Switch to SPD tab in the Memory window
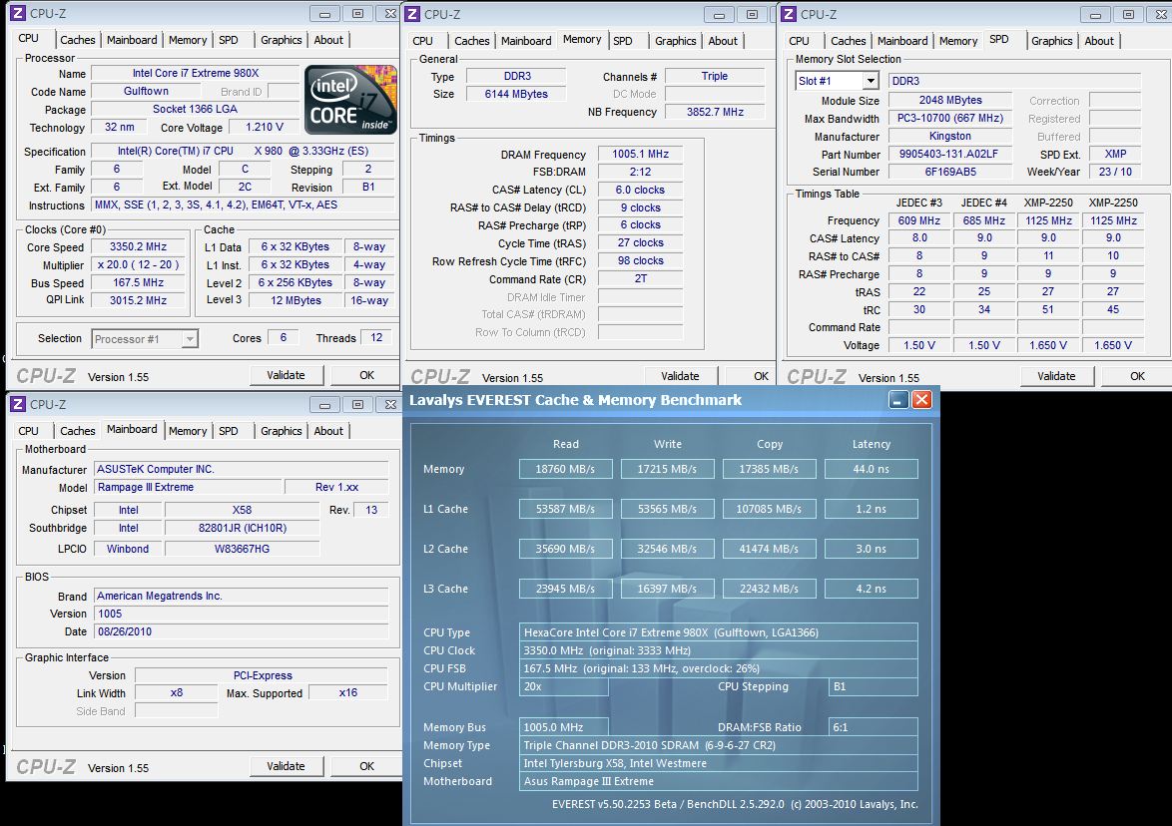1172x826 pixels. point(623,41)
